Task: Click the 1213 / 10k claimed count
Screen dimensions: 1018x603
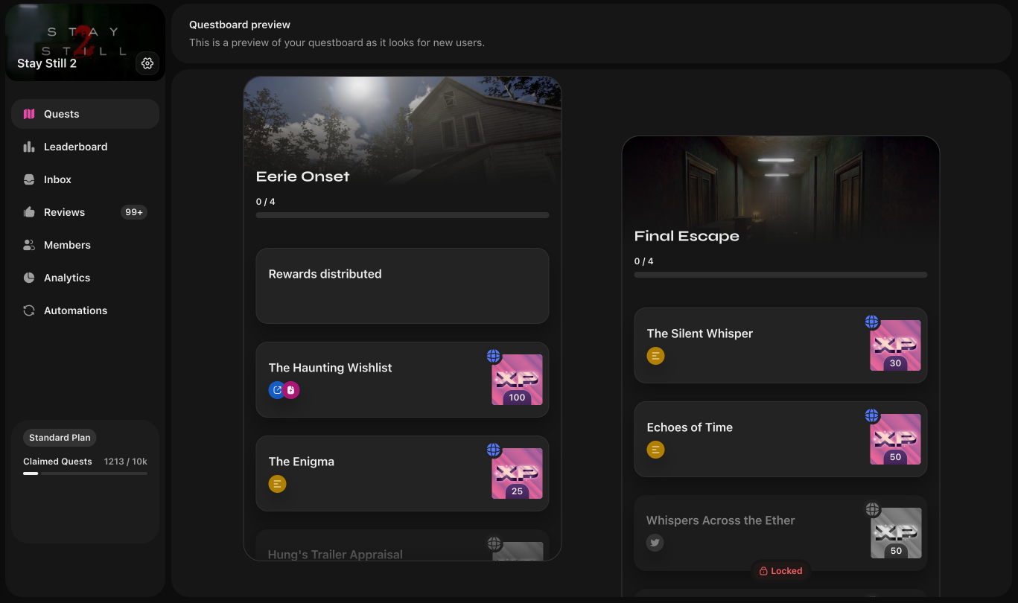Action: pyautogui.click(x=126, y=462)
